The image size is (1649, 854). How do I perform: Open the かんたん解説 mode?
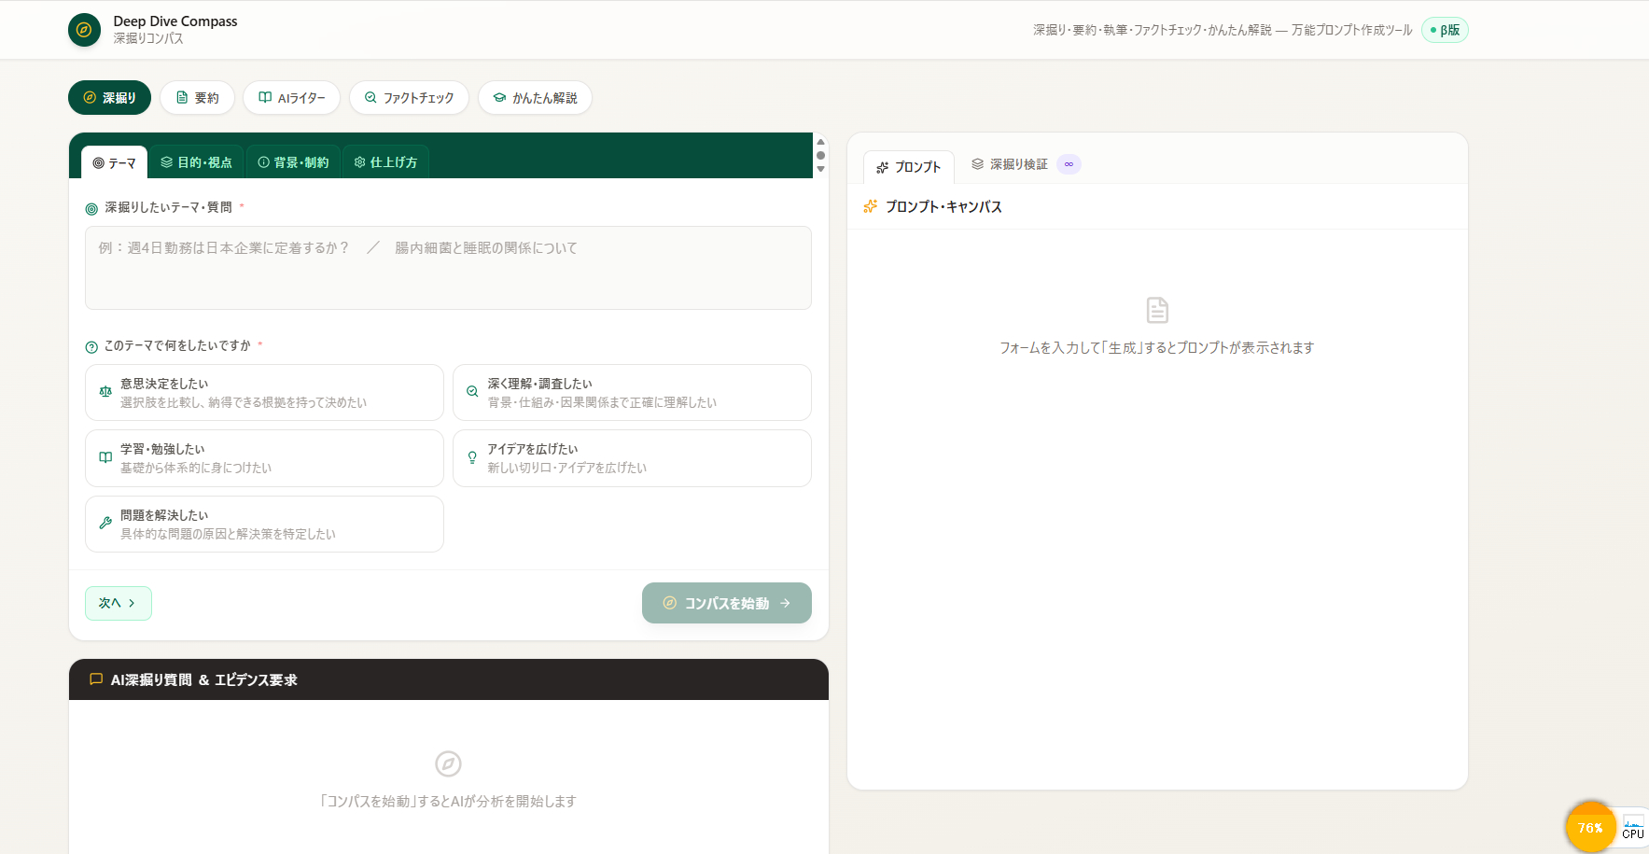click(535, 98)
